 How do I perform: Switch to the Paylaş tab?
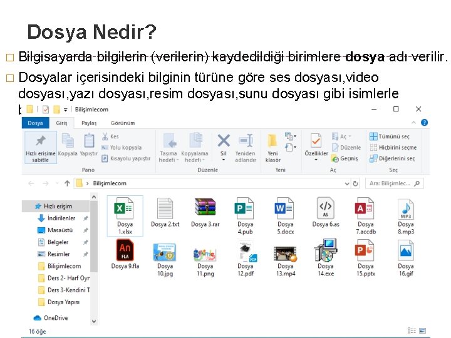(x=89, y=123)
